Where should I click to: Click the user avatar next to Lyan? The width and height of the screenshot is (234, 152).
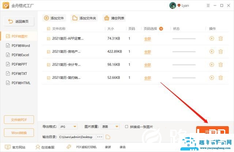pyautogui.click(x=173, y=5)
